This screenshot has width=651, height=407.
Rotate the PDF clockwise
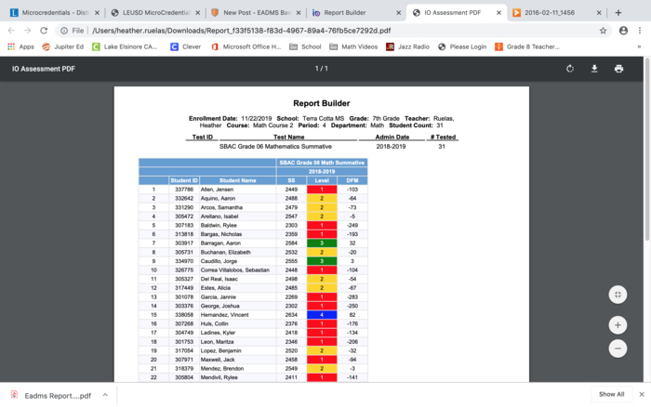[x=570, y=69]
